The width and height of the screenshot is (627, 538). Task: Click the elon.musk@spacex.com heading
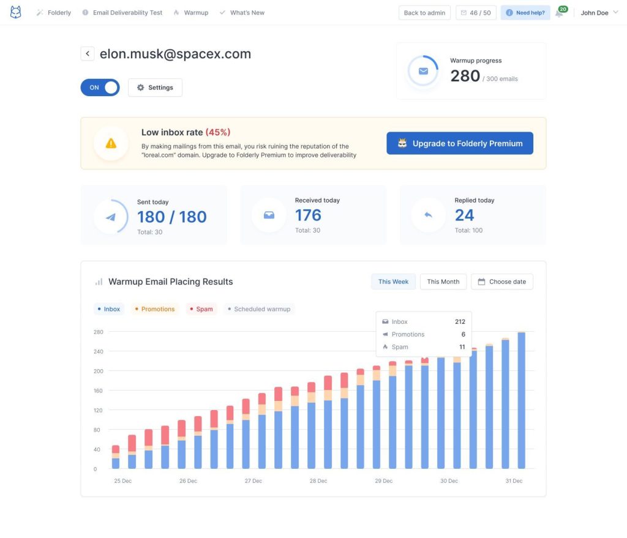pyautogui.click(x=175, y=54)
